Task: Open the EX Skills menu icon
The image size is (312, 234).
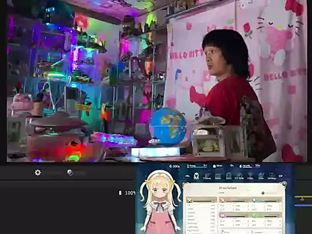Action: pyautogui.click(x=239, y=176)
